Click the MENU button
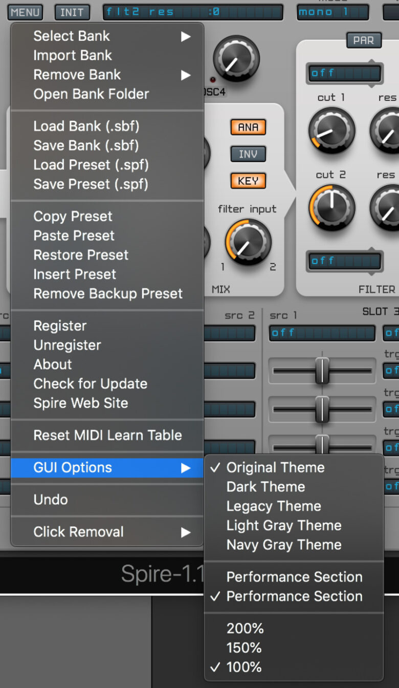The image size is (399, 688). pyautogui.click(x=25, y=12)
